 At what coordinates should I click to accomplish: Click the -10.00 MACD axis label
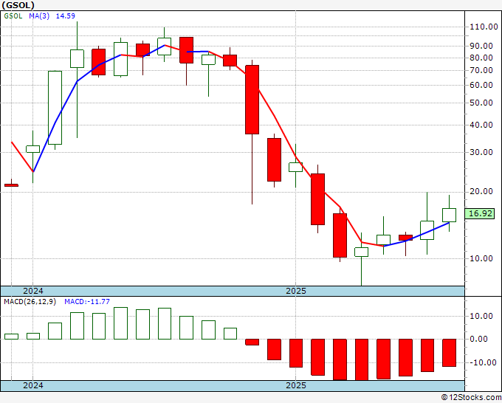(x=483, y=362)
